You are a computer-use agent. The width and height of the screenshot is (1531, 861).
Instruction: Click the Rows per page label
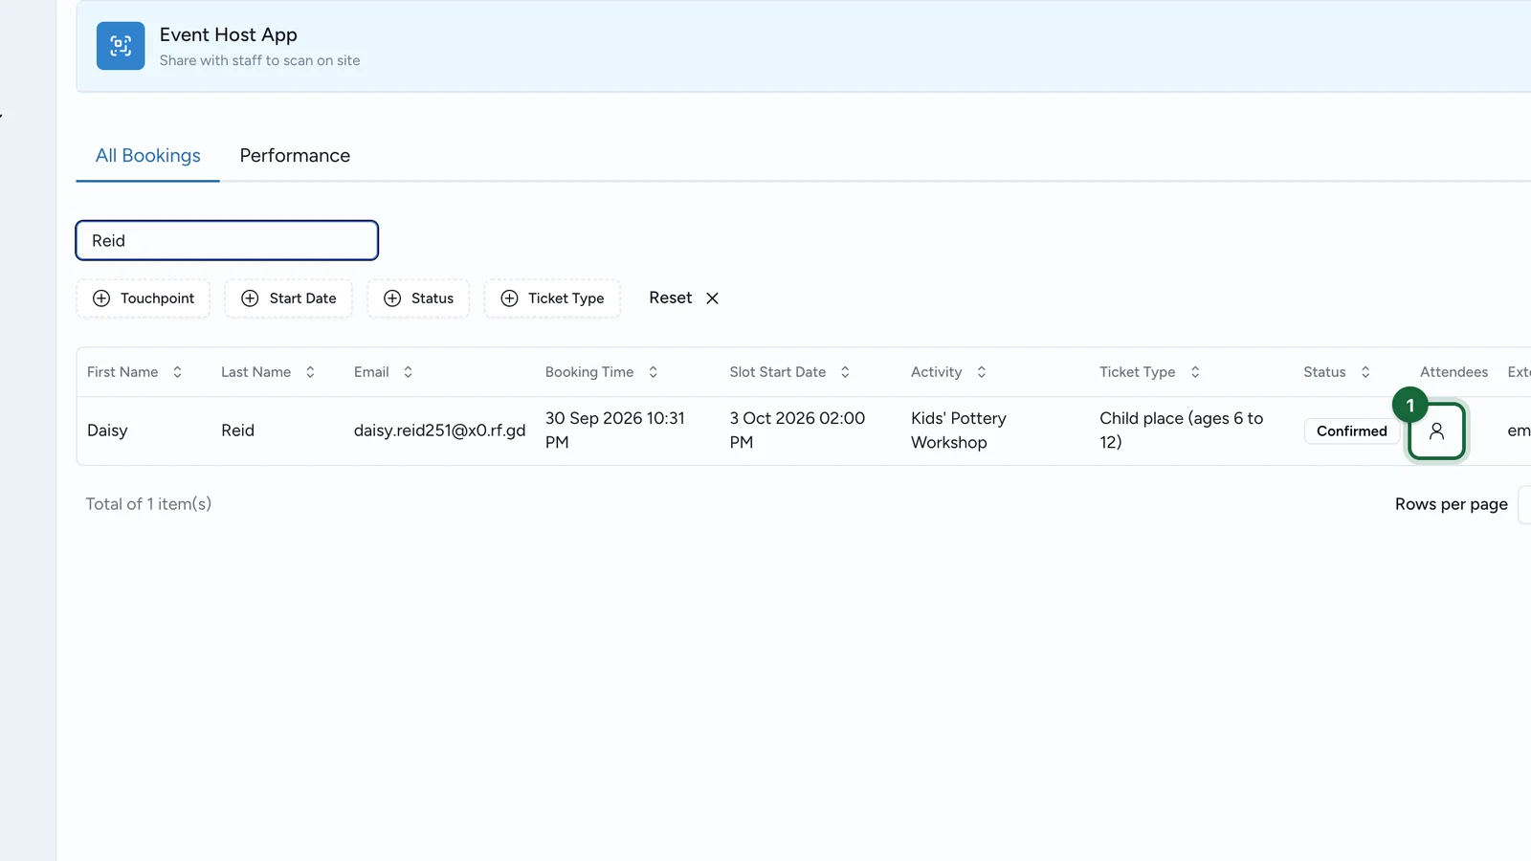1451,504
